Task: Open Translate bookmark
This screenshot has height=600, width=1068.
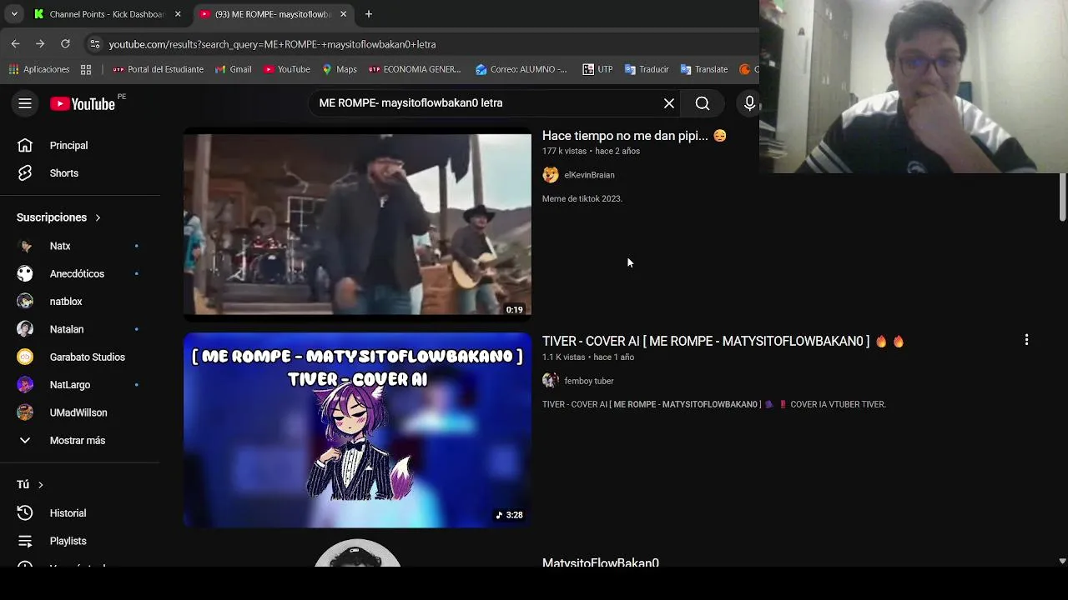Action: (704, 69)
